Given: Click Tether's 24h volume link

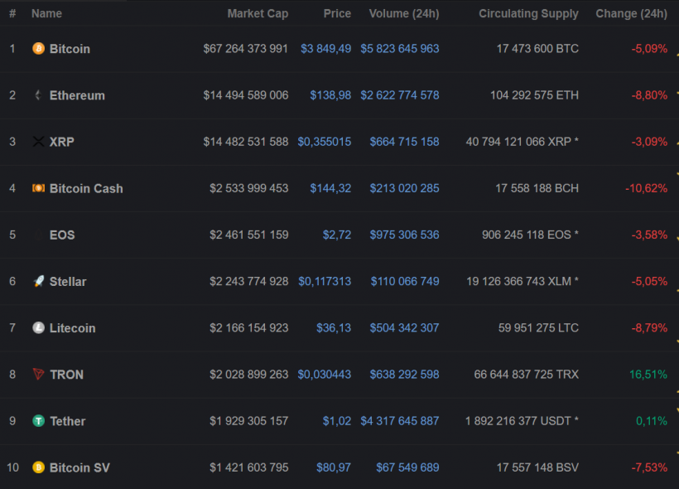Looking at the screenshot, I should point(399,421).
